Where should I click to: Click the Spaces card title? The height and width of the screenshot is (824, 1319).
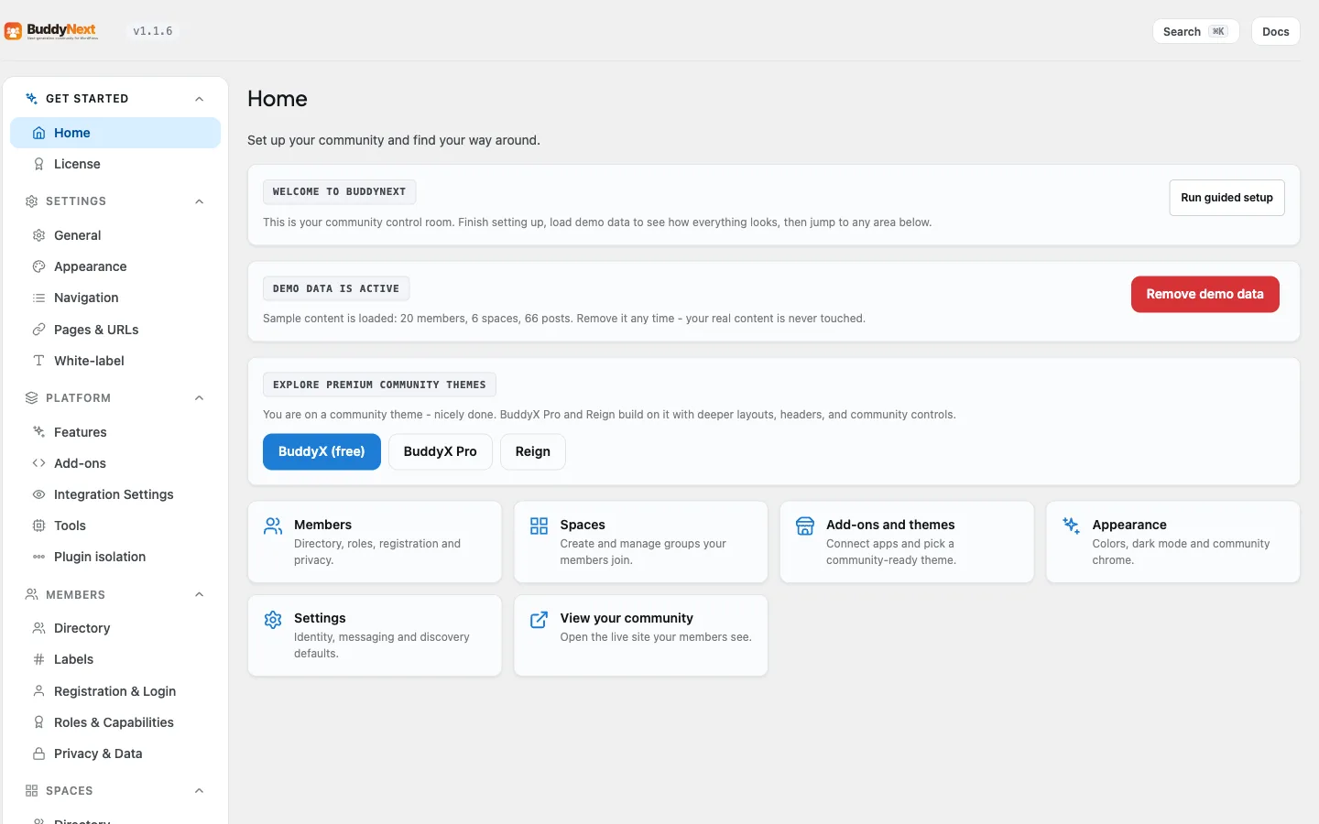coord(583,525)
